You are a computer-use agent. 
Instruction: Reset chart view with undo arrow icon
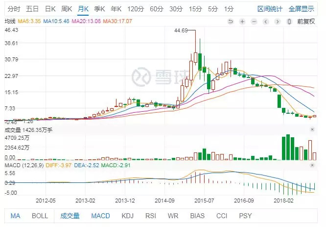pos(231,22)
